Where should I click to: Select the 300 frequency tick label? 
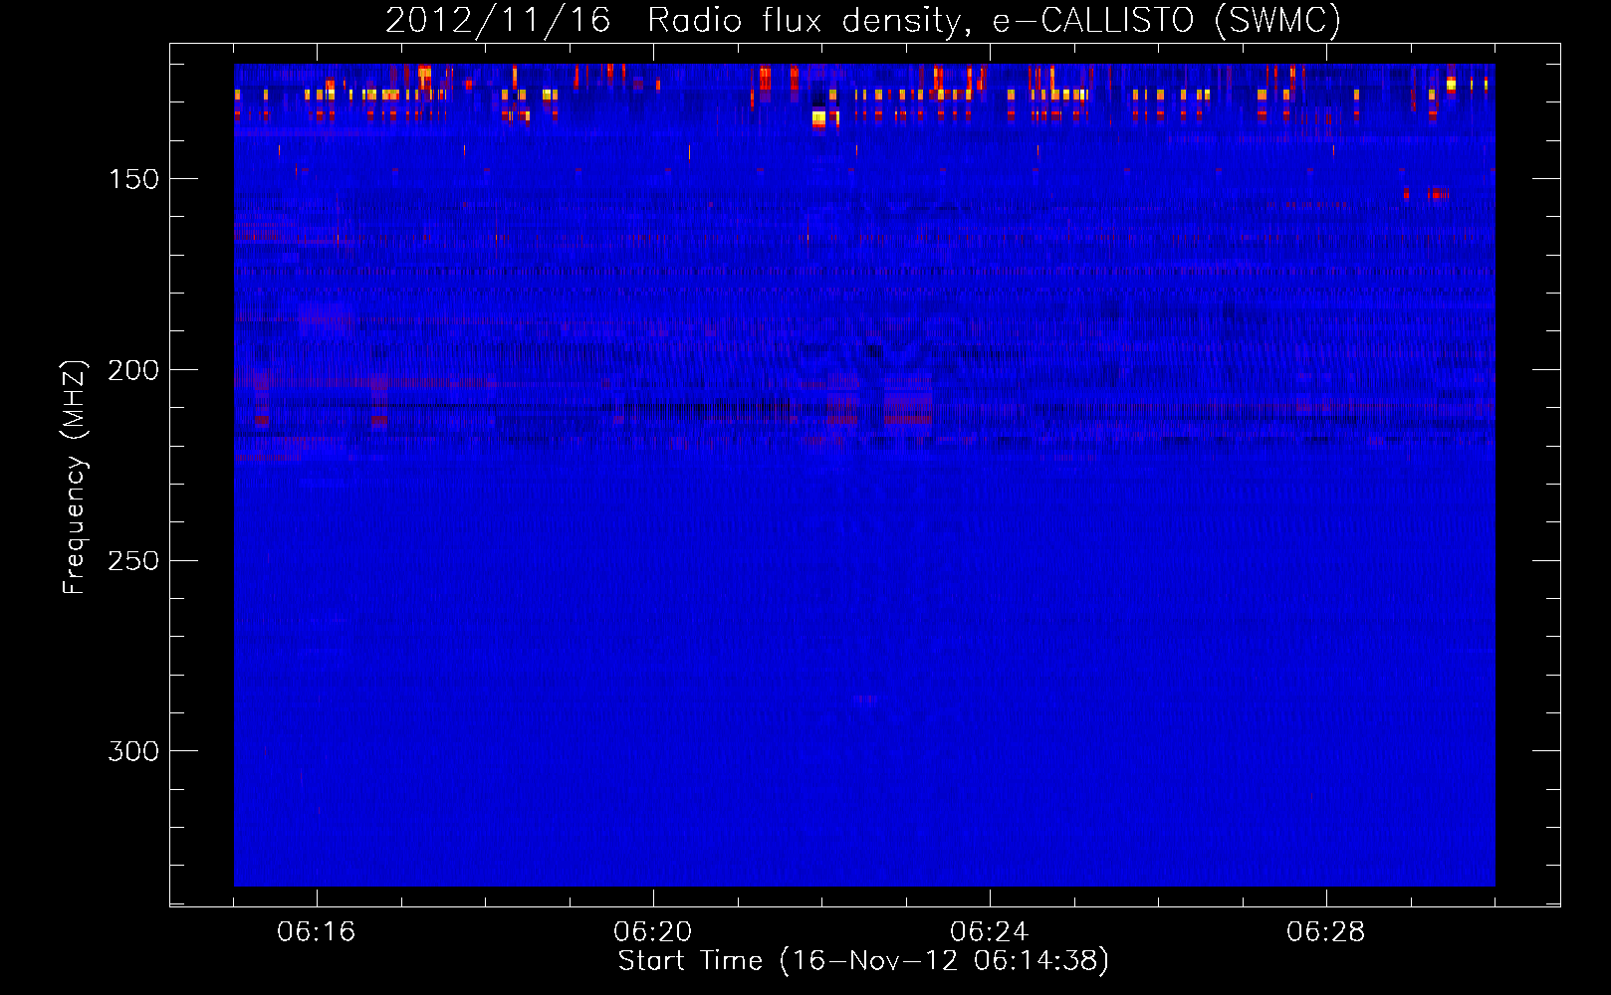point(133,751)
